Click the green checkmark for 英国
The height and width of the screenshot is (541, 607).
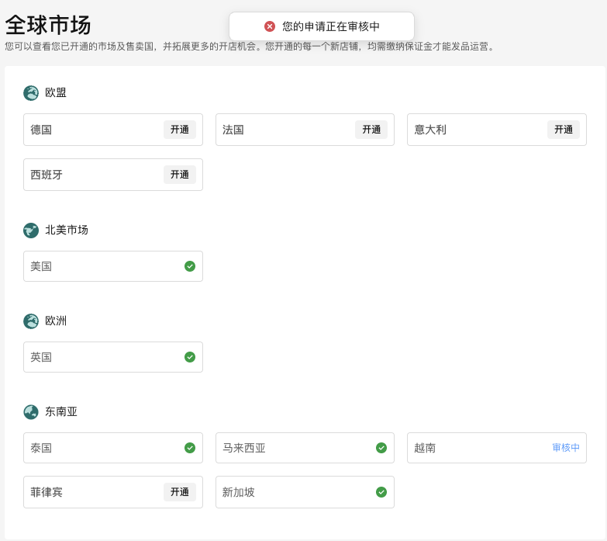tap(190, 357)
